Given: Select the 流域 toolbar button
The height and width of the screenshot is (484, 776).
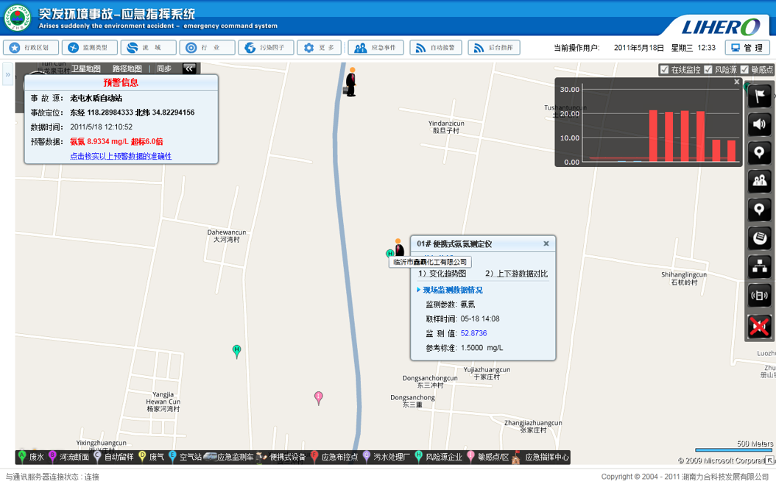Looking at the screenshot, I should tap(149, 48).
